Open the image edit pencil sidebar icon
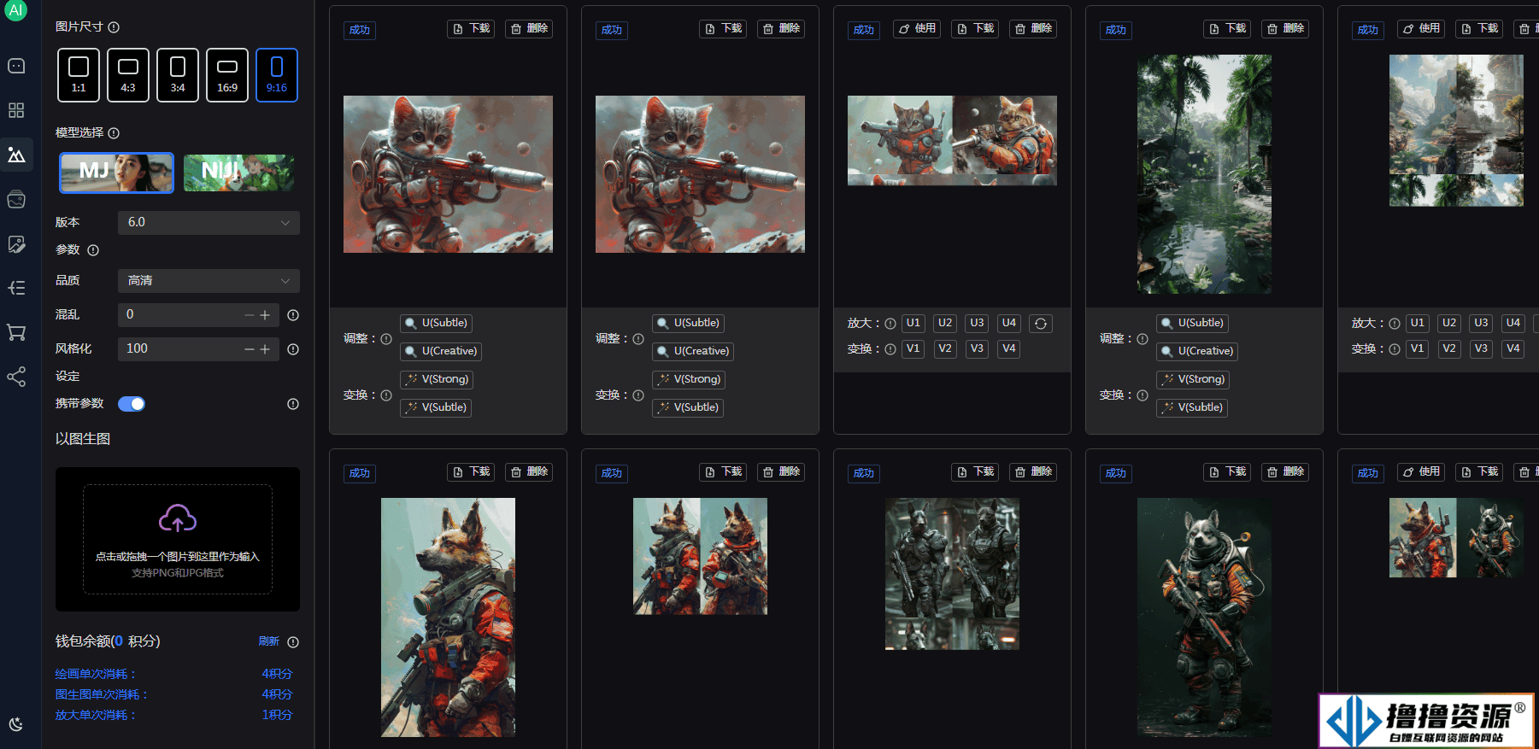Image resolution: width=1539 pixels, height=749 pixels. click(x=16, y=243)
